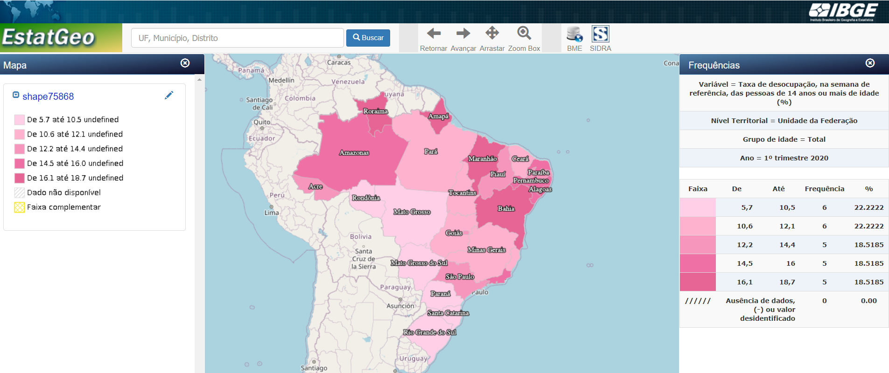This screenshot has height=373, width=889.
Task: Click the São Paulo state label
Action: pyautogui.click(x=460, y=276)
